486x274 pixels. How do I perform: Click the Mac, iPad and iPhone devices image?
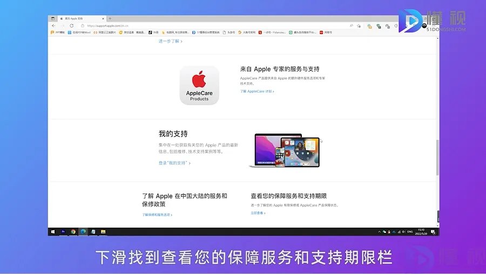[284, 150]
